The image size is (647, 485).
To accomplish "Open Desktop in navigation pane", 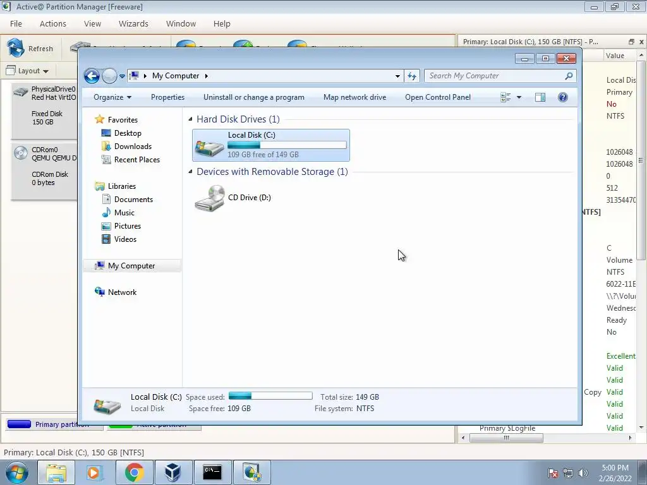I will tap(128, 133).
